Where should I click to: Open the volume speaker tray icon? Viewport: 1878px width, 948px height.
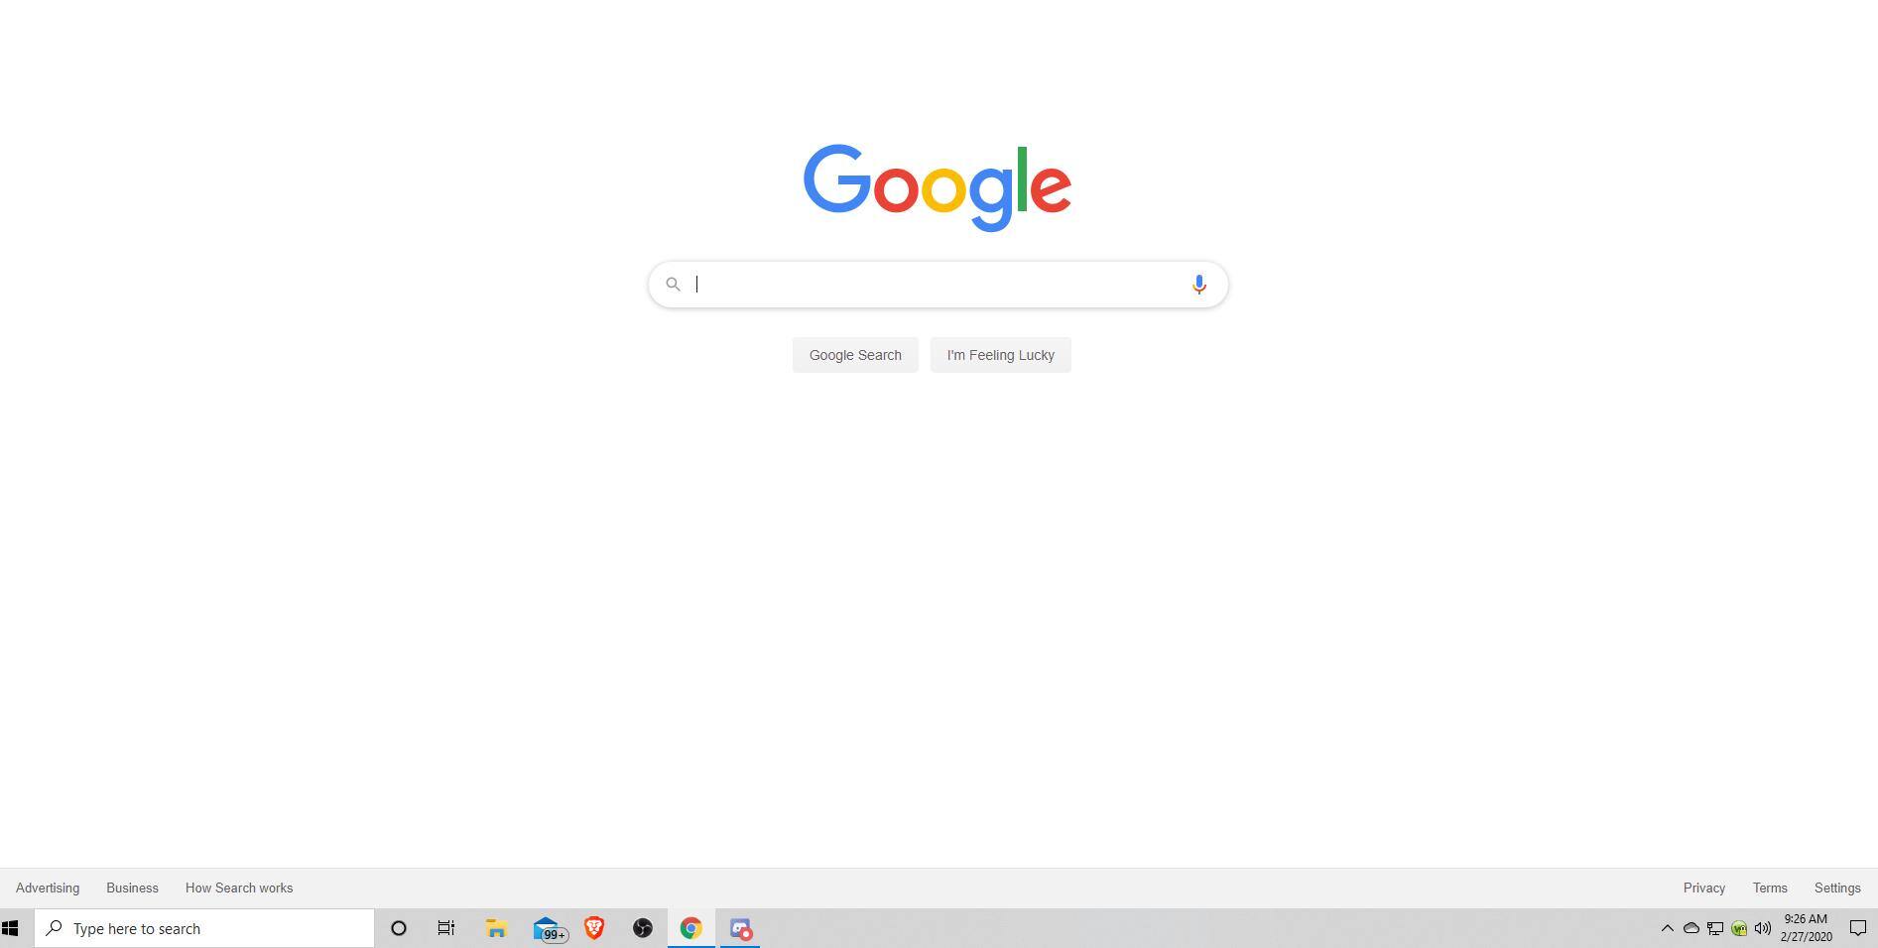coord(1763,928)
